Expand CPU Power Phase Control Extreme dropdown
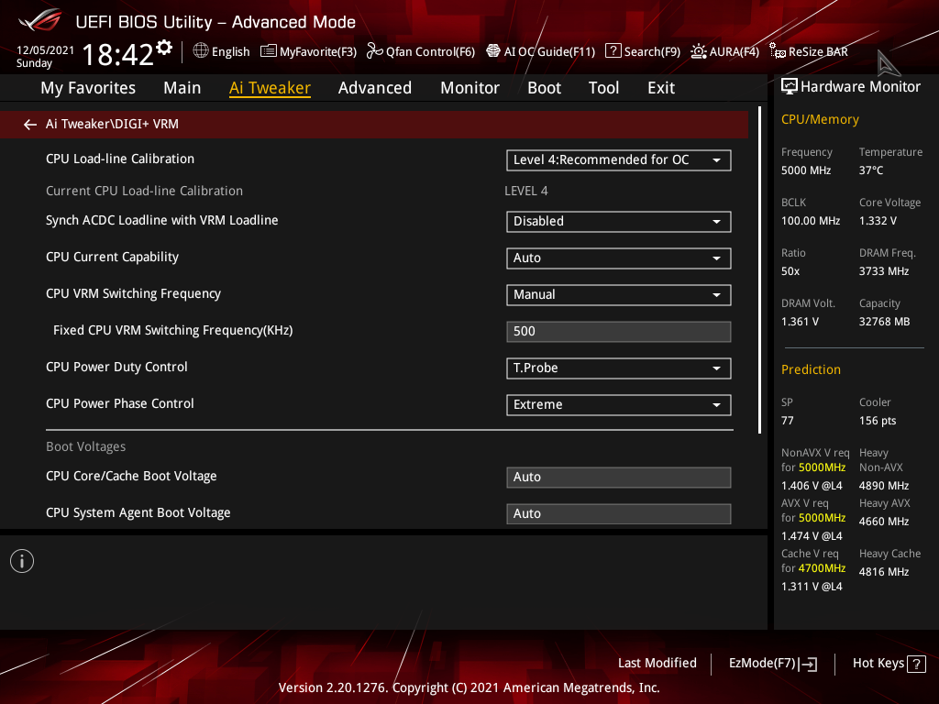Screen dimensions: 939x704 pyautogui.click(x=619, y=404)
